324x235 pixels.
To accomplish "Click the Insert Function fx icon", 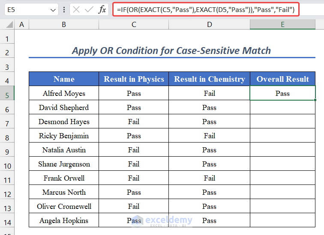I will click(102, 9).
